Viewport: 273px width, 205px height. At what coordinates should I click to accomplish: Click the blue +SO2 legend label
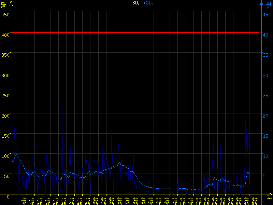tap(148, 3)
